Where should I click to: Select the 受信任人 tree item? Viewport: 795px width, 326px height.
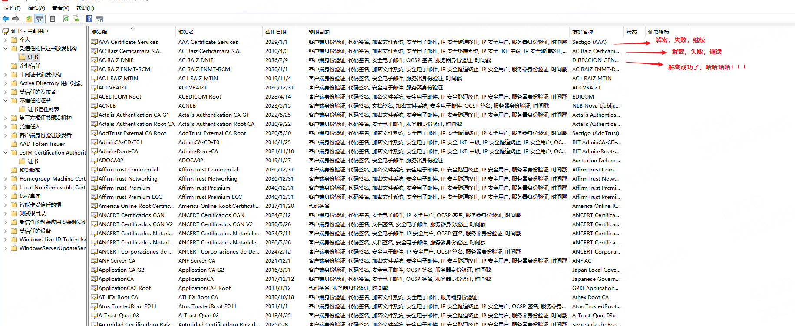coord(30,127)
